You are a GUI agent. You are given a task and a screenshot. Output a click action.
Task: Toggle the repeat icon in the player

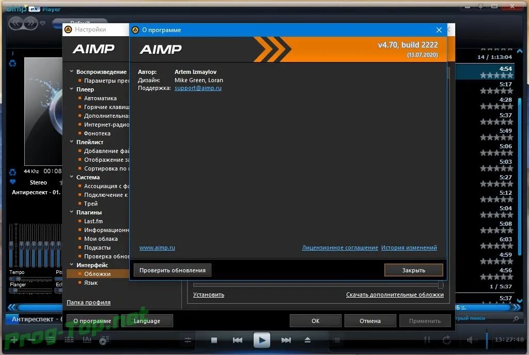point(447,340)
